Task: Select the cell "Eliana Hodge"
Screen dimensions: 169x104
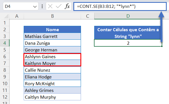Action: pos(52,77)
